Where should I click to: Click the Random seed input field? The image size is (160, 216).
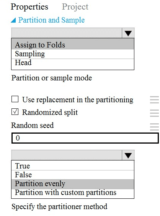point(85,138)
